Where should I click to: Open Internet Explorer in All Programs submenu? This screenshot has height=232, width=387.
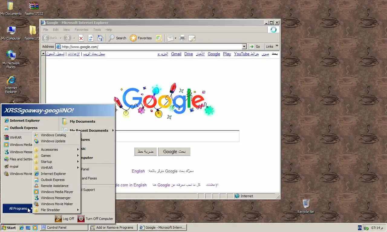click(56, 174)
